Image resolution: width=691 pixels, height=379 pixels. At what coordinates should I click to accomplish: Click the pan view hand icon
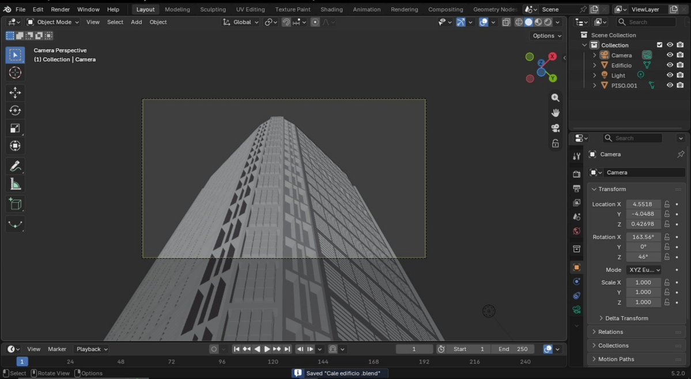coord(555,113)
